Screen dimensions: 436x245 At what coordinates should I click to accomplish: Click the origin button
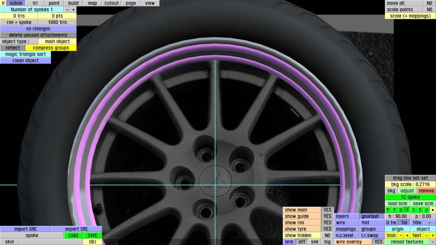pyautogui.click(x=398, y=229)
